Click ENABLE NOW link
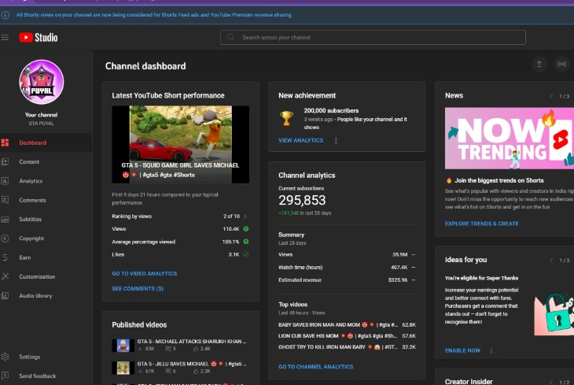 (x=462, y=350)
